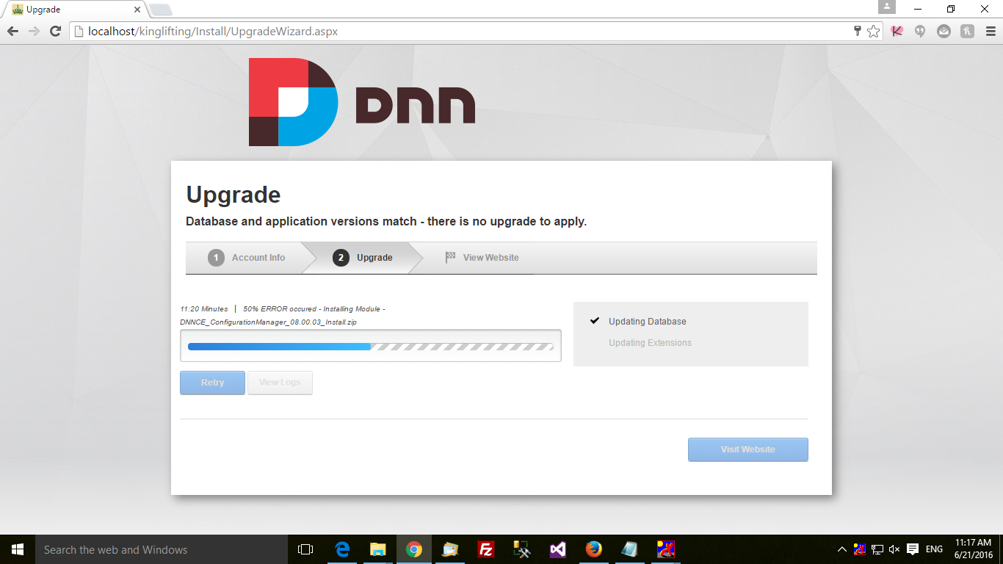Open the taskbar clock and calendar
The width and height of the screenshot is (1003, 564).
point(974,549)
